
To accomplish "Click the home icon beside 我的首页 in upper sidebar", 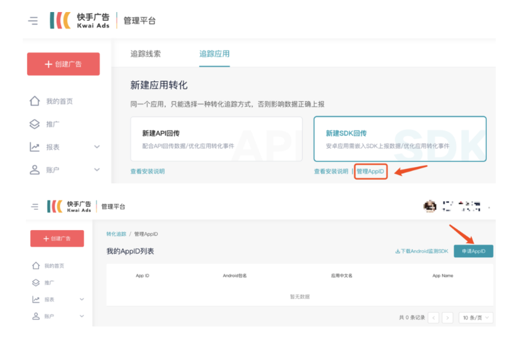I will click(35, 101).
